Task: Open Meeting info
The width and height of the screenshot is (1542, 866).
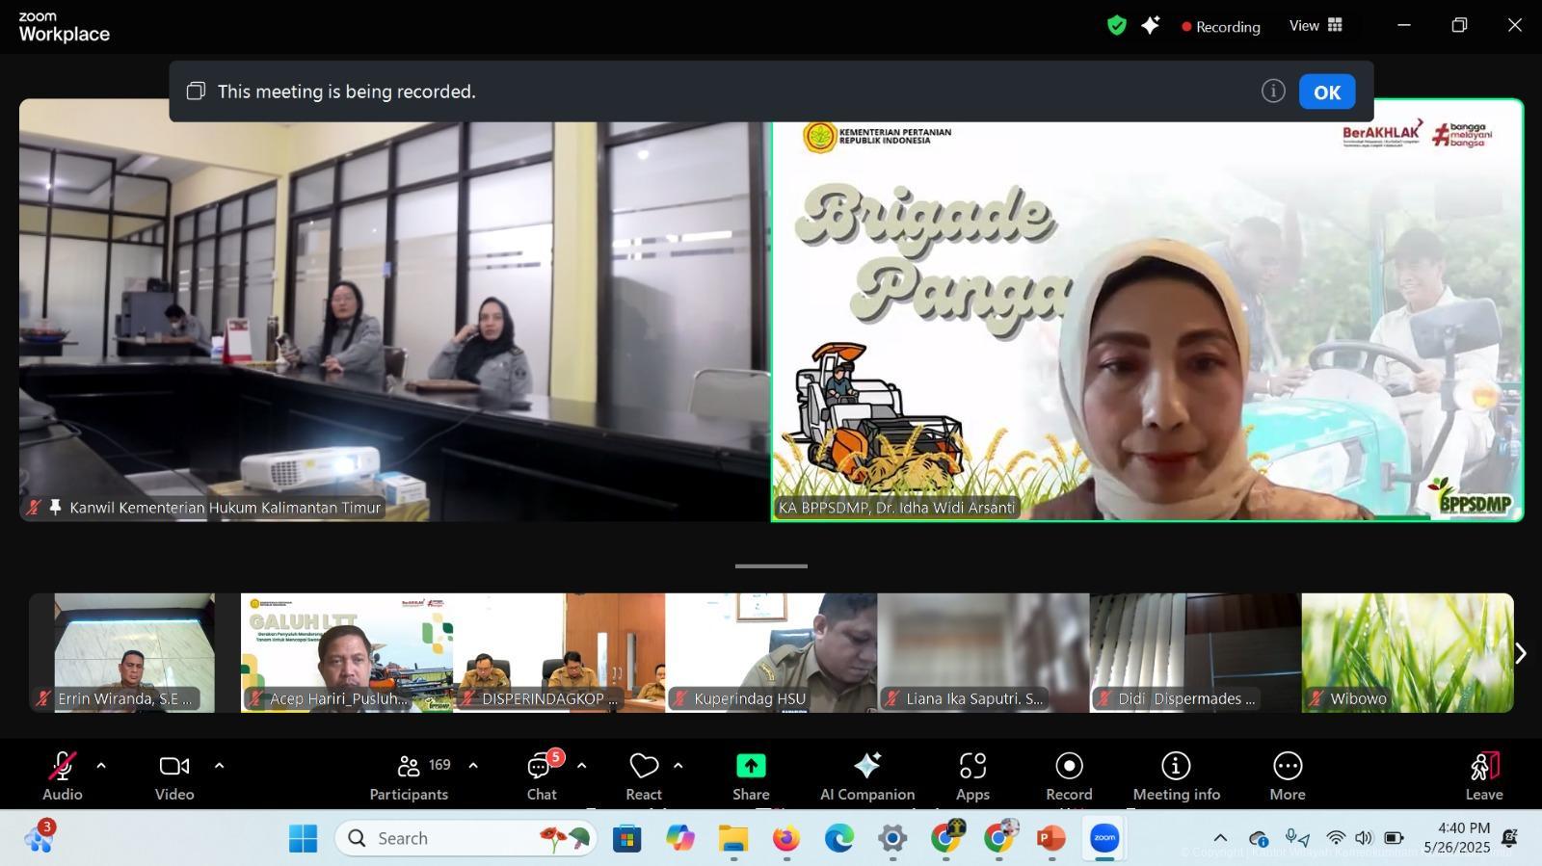Action: [x=1176, y=776]
